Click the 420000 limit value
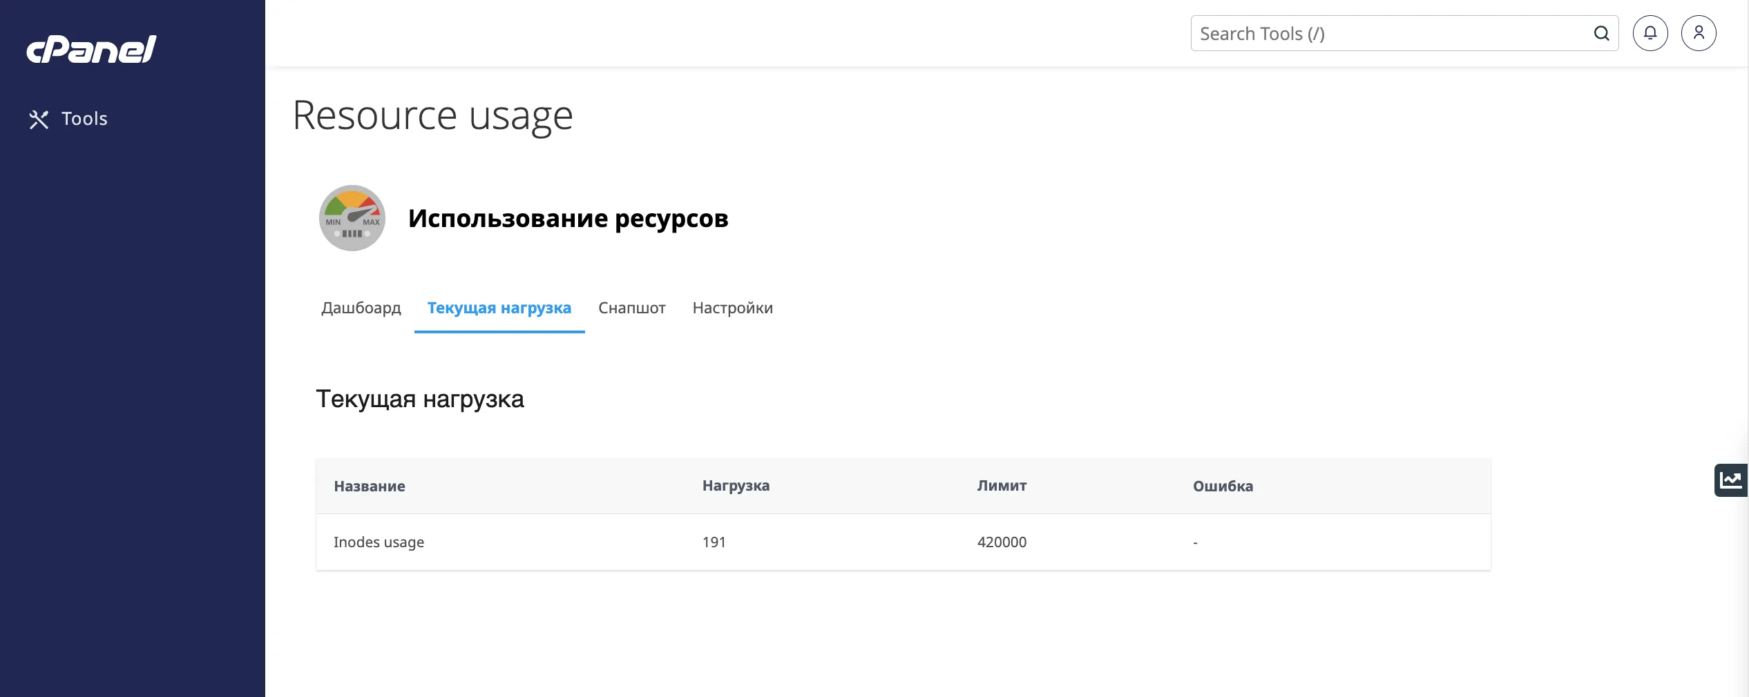This screenshot has width=1749, height=697. [x=1001, y=542]
